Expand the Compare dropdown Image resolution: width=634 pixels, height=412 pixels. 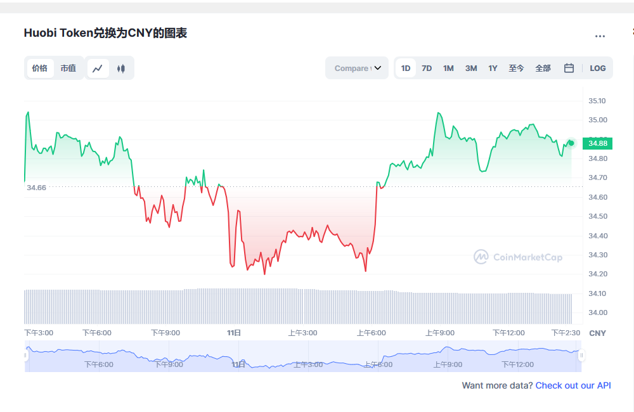(x=357, y=68)
